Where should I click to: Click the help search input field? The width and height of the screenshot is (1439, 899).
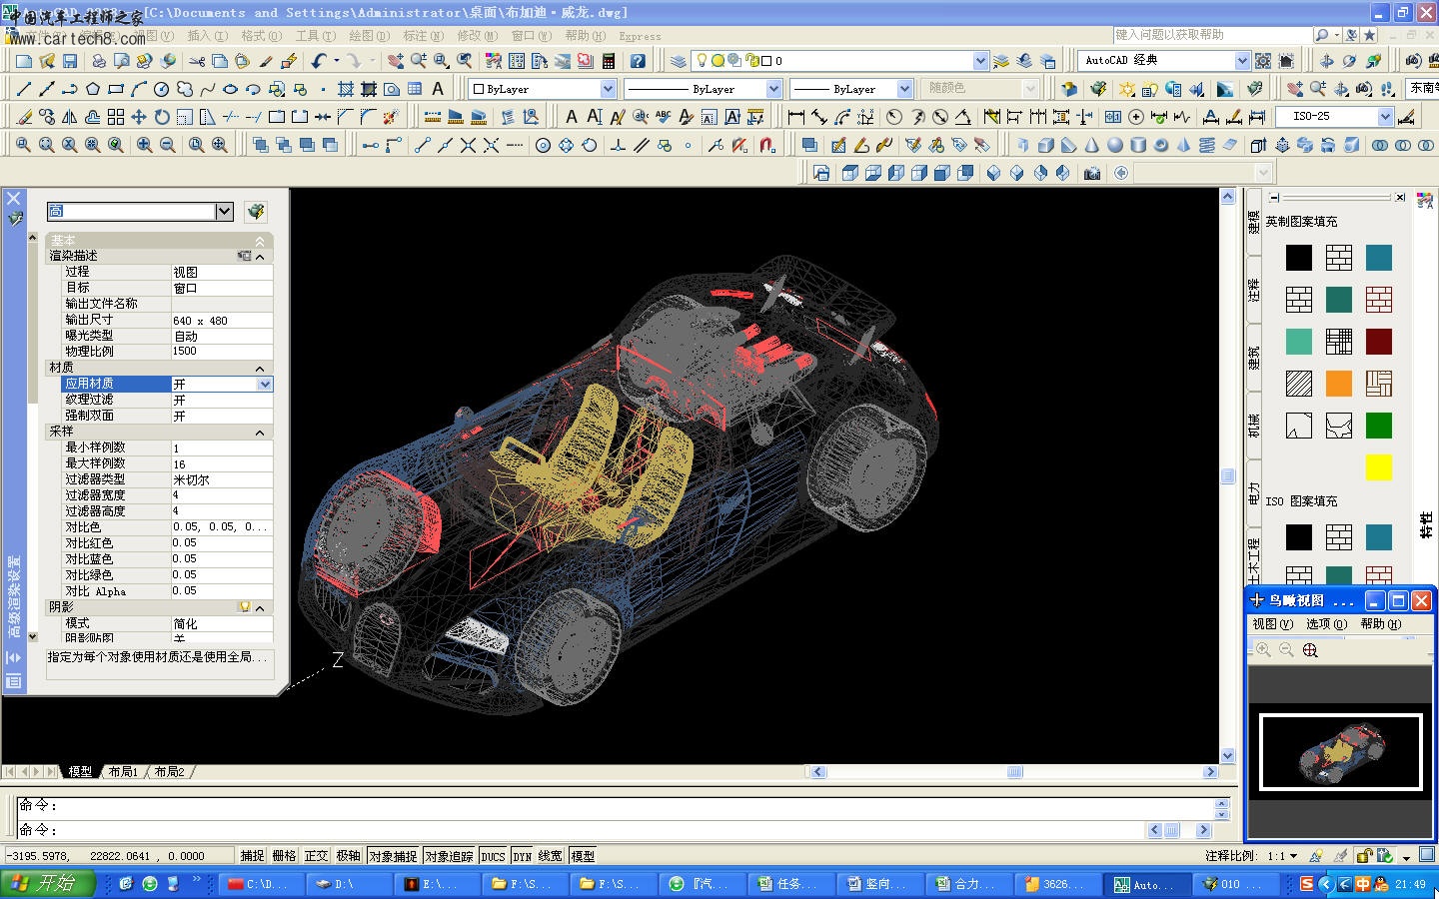click(x=1212, y=35)
